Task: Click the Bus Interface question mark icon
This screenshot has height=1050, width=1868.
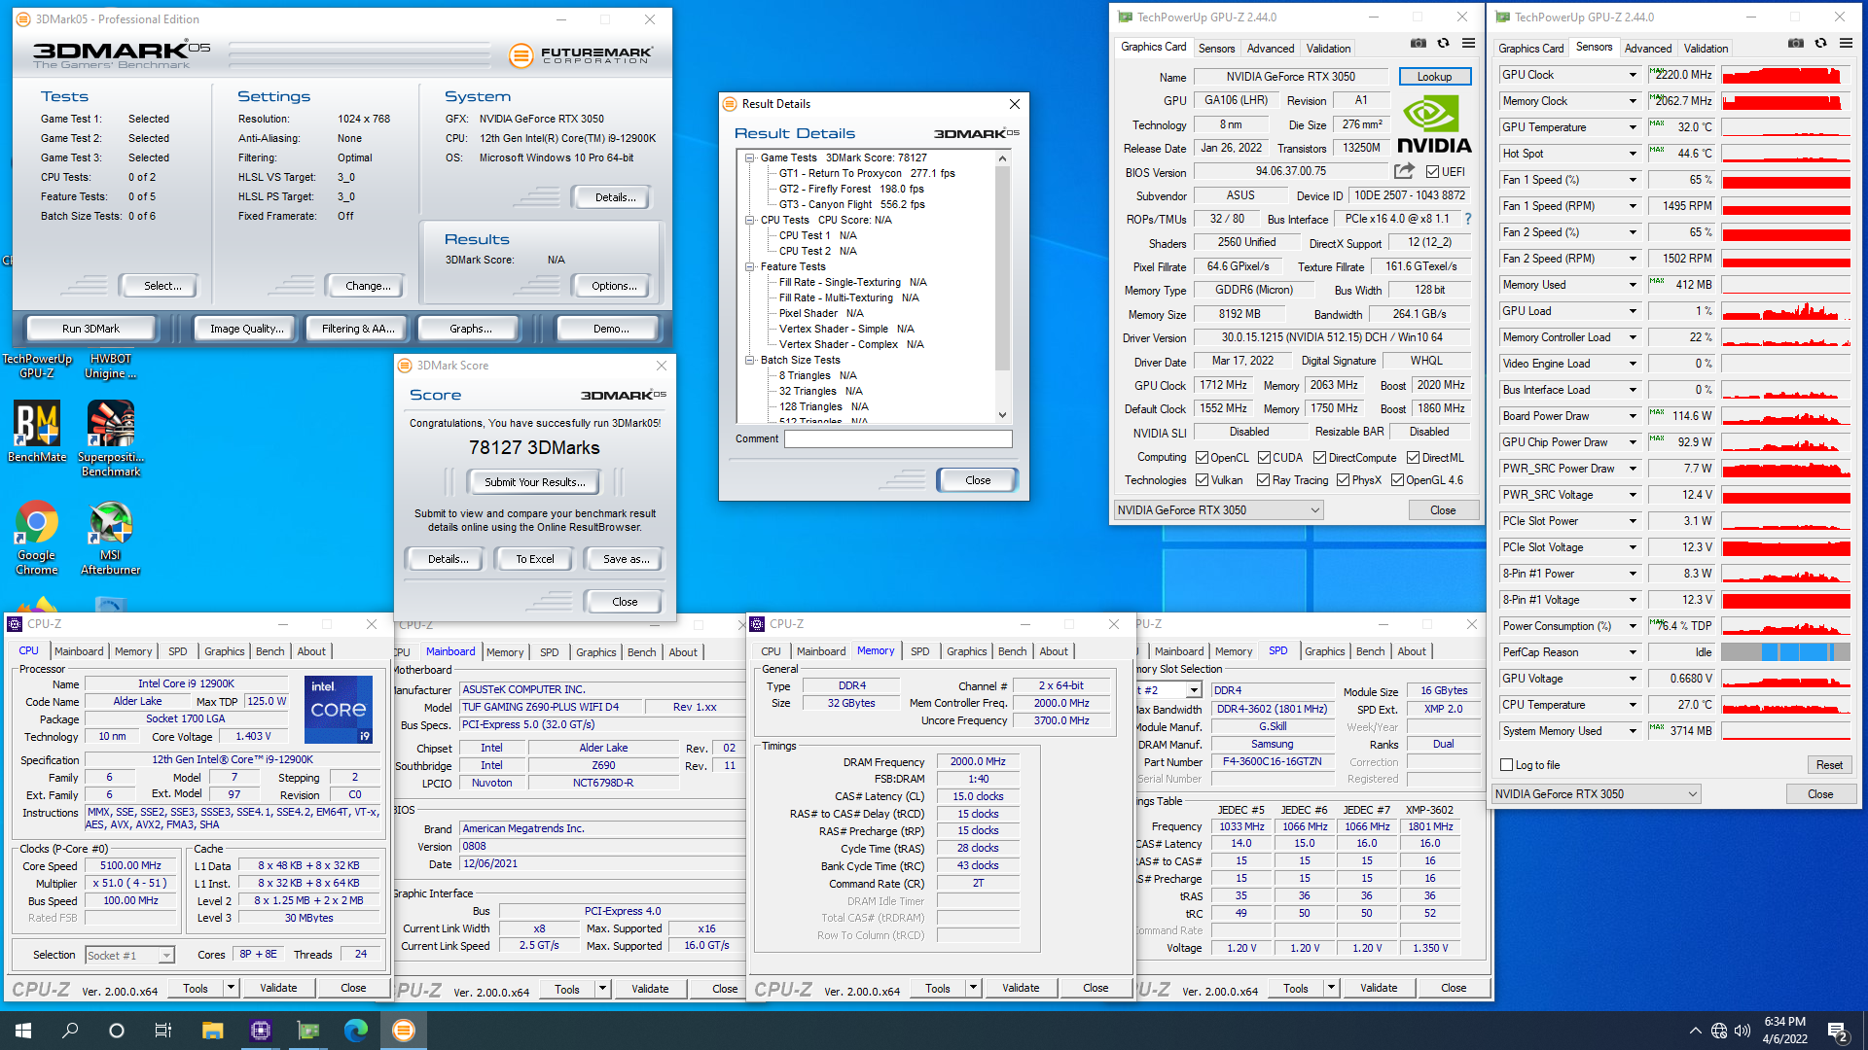Action: pos(1468,219)
